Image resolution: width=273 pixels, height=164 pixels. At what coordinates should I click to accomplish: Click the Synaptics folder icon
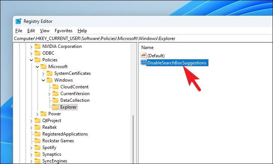[x=37, y=154]
